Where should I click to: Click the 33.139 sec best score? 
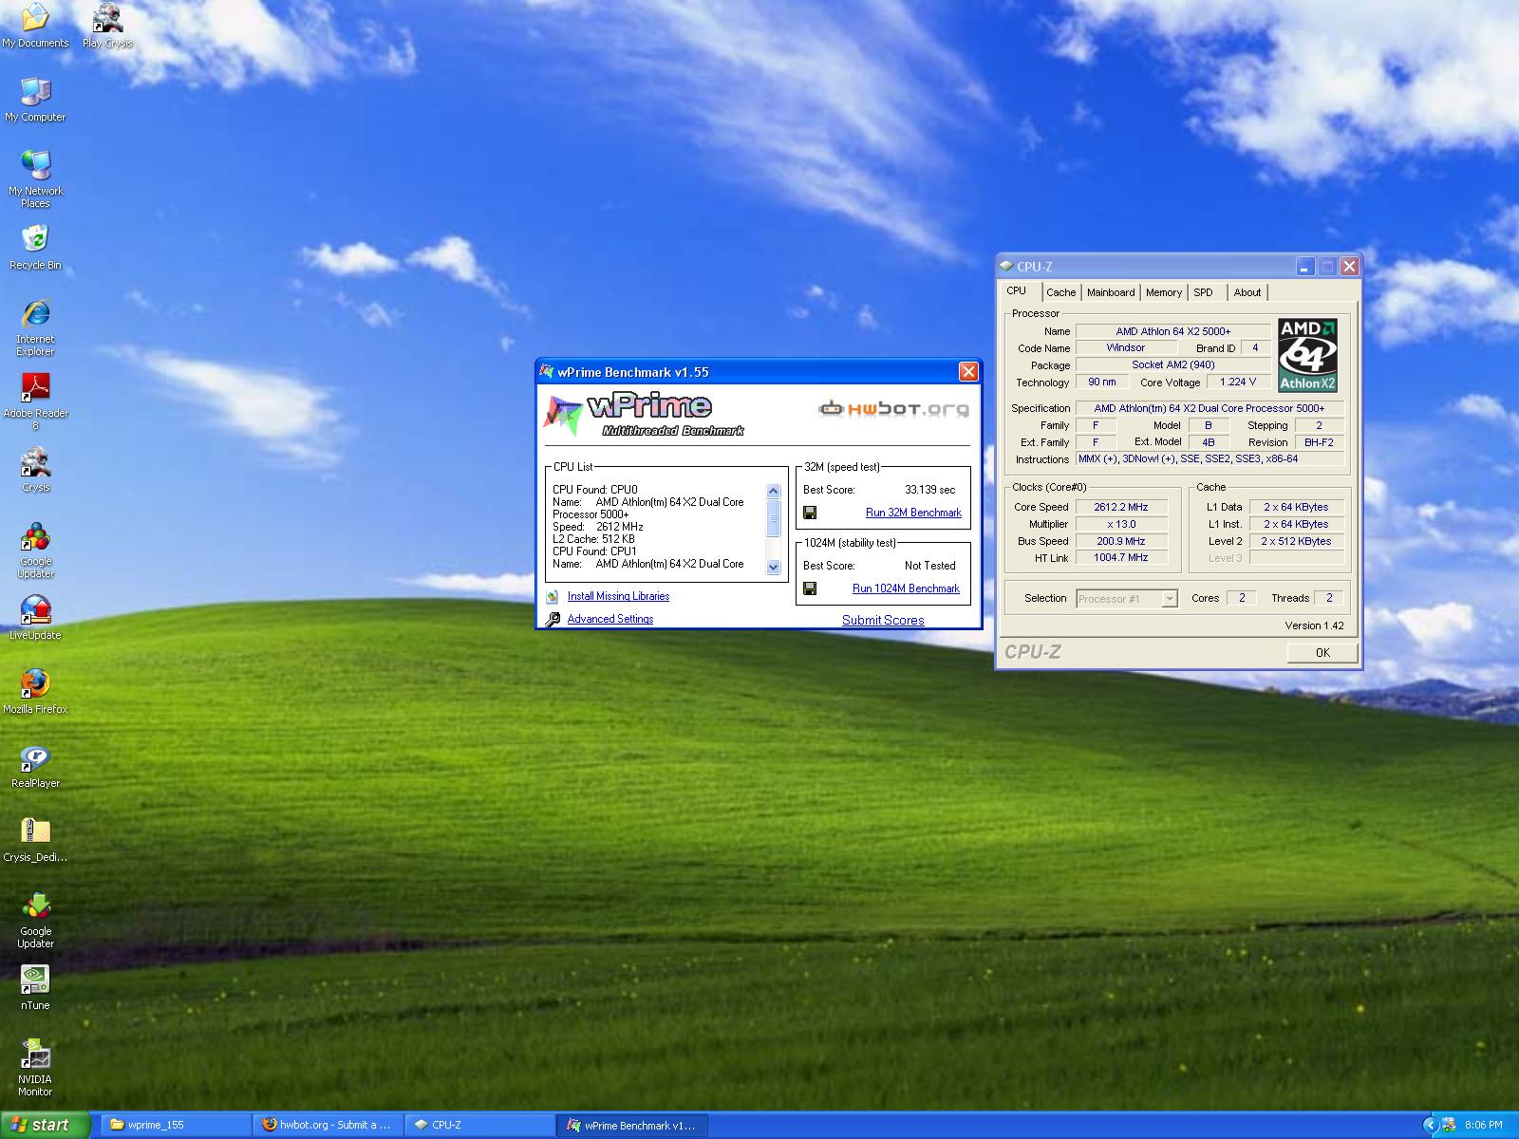(929, 490)
